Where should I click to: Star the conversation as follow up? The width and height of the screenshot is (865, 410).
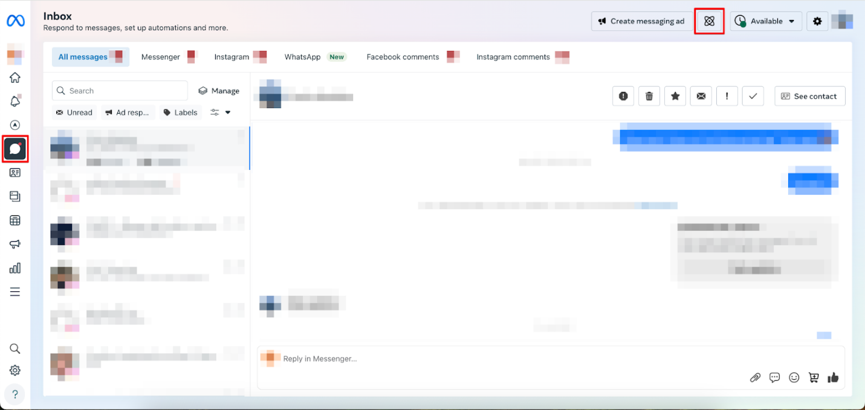click(x=675, y=96)
